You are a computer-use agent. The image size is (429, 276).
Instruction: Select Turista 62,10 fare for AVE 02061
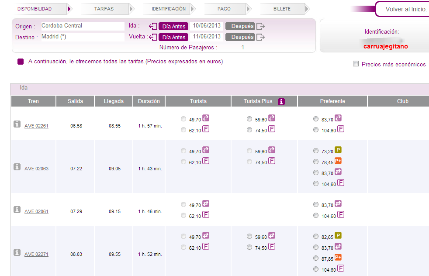(183, 216)
